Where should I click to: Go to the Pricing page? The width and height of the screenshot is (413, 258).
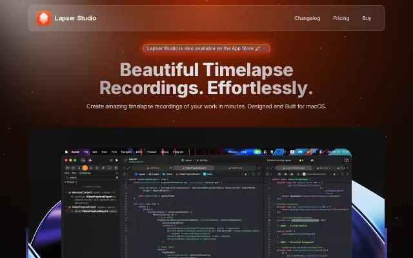[x=341, y=18]
